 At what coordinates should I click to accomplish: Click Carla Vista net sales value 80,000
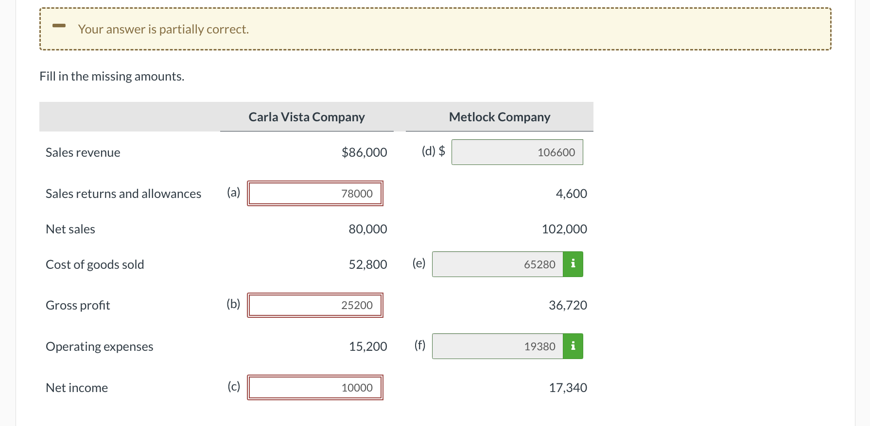coord(368,229)
